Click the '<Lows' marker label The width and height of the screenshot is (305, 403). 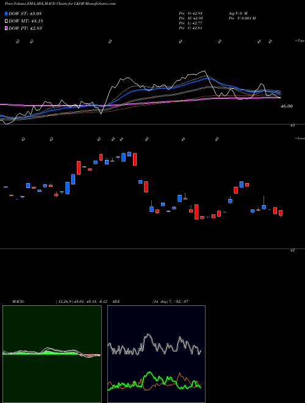pyautogui.click(x=300, y=138)
